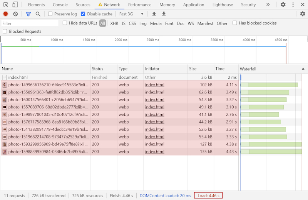This screenshot has width=308, height=200.
Task: Open the Fast 3G throttling dropdown
Action: [x=131, y=14]
